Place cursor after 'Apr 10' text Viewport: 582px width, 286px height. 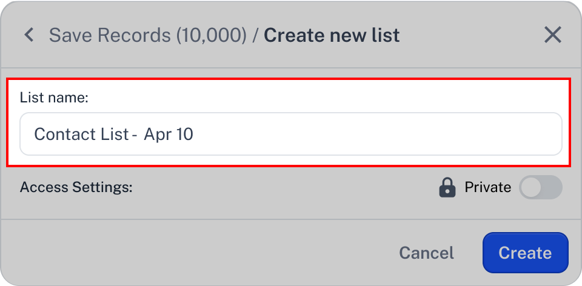[x=195, y=134]
